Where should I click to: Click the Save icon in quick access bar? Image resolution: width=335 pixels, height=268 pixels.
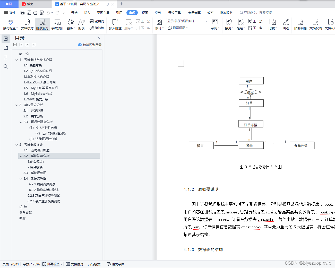coord(22,13)
